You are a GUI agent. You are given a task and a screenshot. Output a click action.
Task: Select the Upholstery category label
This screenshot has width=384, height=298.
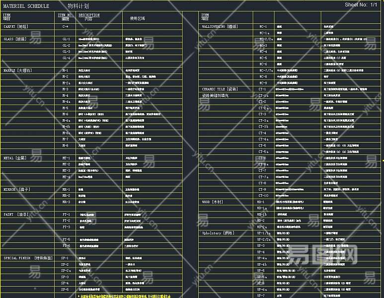click(x=218, y=233)
